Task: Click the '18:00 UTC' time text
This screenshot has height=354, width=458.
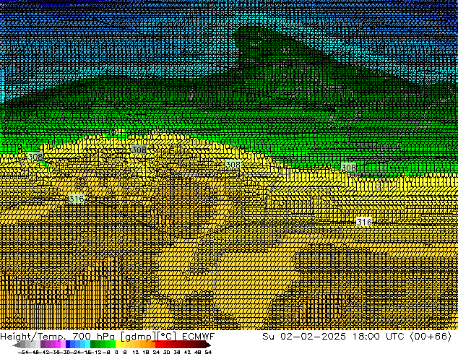Action: (378, 337)
